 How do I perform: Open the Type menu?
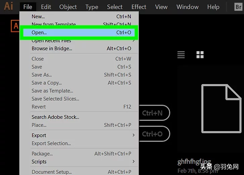[92, 7]
